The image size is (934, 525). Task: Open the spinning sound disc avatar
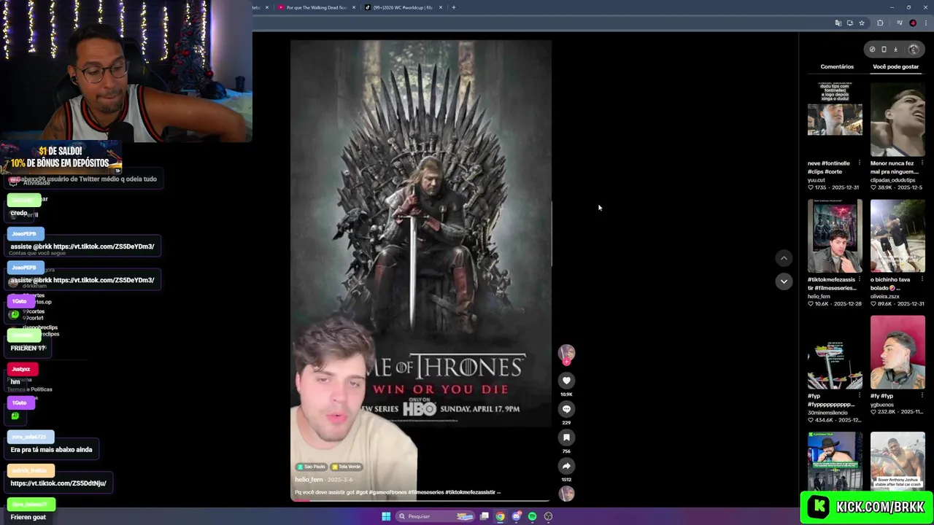(x=566, y=494)
